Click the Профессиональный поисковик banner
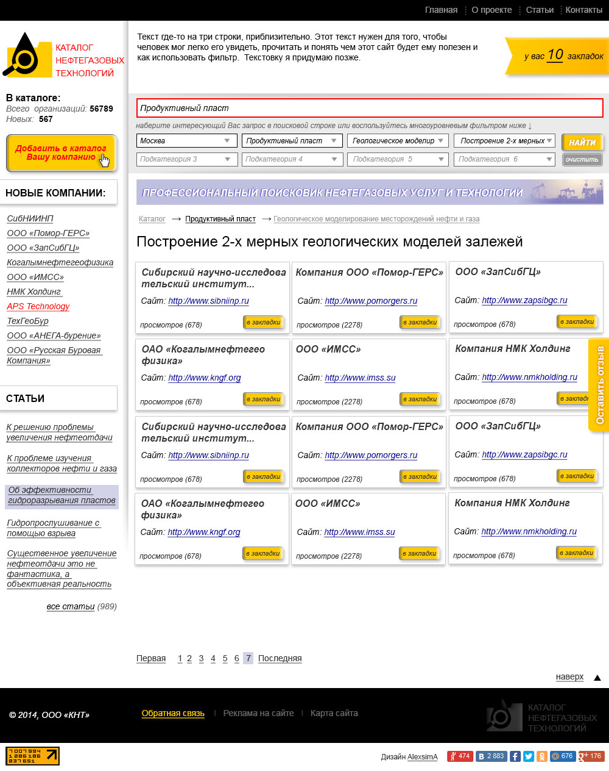Image resolution: width=609 pixels, height=771 pixels. click(370, 192)
